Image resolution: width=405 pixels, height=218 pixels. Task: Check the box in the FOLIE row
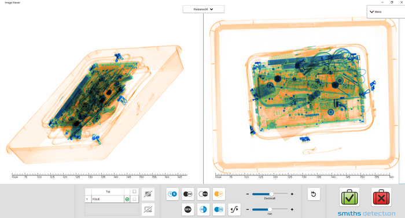tap(134, 199)
